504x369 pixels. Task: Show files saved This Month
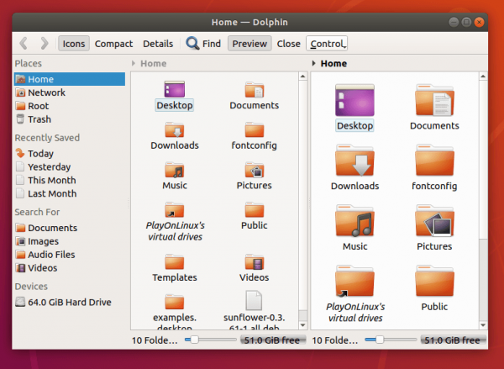coord(70,180)
